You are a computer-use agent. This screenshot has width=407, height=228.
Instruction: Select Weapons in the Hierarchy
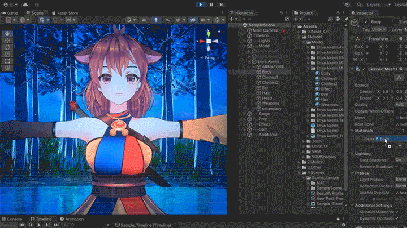click(x=270, y=104)
